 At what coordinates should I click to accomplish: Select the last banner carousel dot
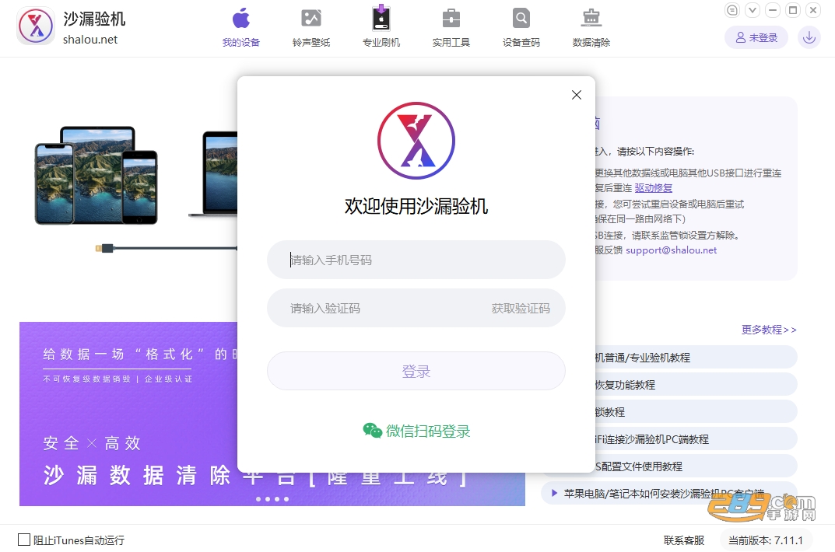coord(286,499)
